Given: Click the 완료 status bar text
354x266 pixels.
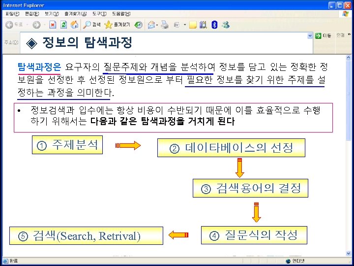Looking at the screenshot, I should [14, 261].
